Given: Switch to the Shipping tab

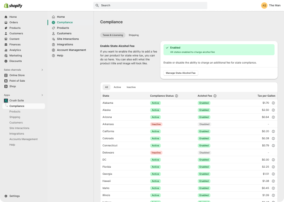Looking at the screenshot, I should [x=134, y=35].
